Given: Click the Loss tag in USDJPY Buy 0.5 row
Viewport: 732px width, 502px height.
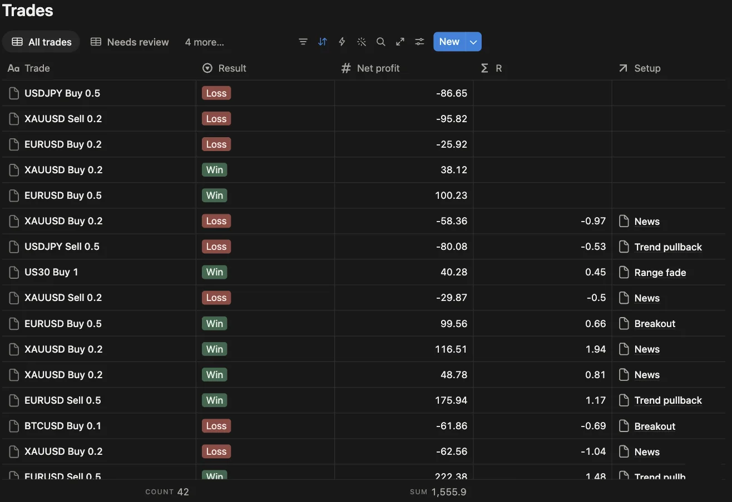Looking at the screenshot, I should point(216,93).
